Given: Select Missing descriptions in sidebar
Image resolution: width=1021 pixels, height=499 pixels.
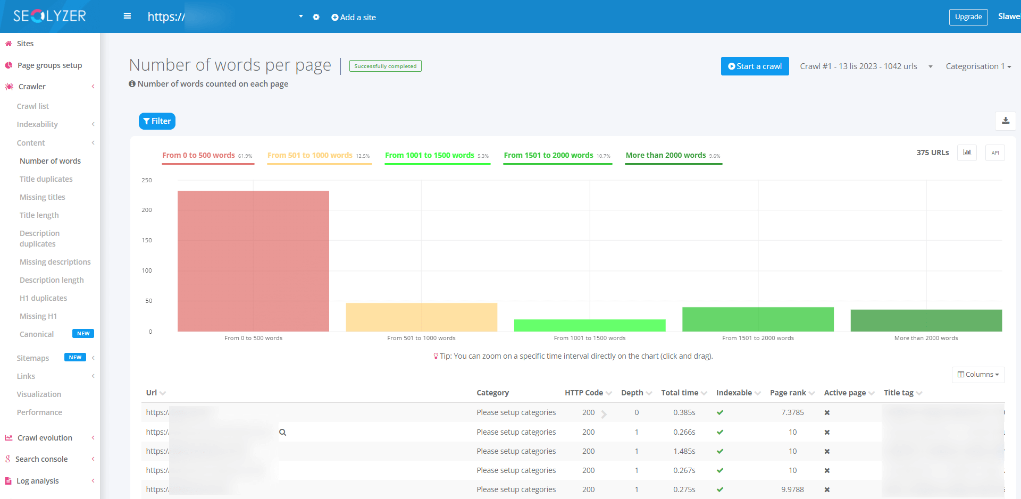Looking at the screenshot, I should click(55, 262).
